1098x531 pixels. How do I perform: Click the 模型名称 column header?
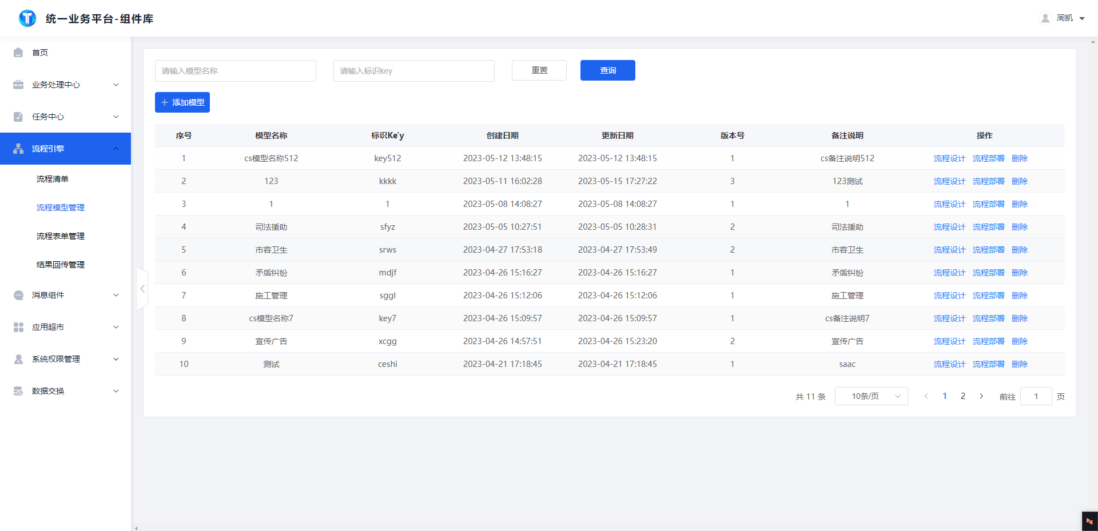coord(271,135)
